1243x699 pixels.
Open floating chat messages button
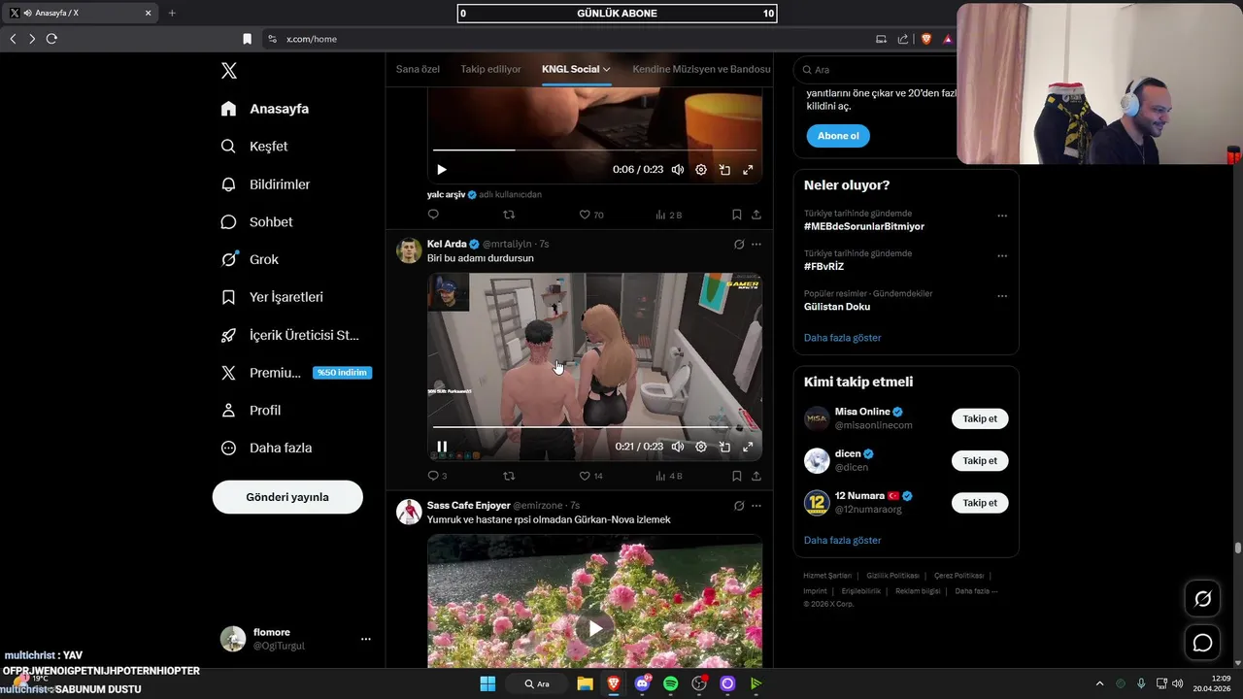1202,643
